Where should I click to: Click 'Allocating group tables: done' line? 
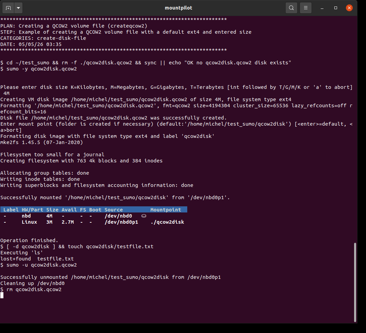click(x=45, y=173)
